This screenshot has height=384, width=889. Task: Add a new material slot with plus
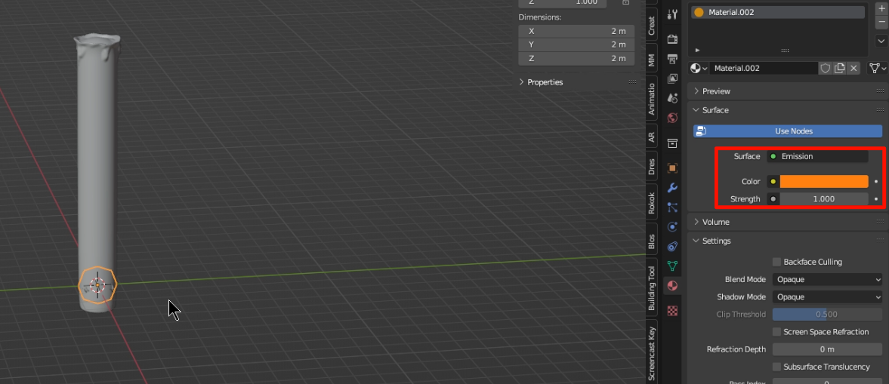pyautogui.click(x=881, y=10)
